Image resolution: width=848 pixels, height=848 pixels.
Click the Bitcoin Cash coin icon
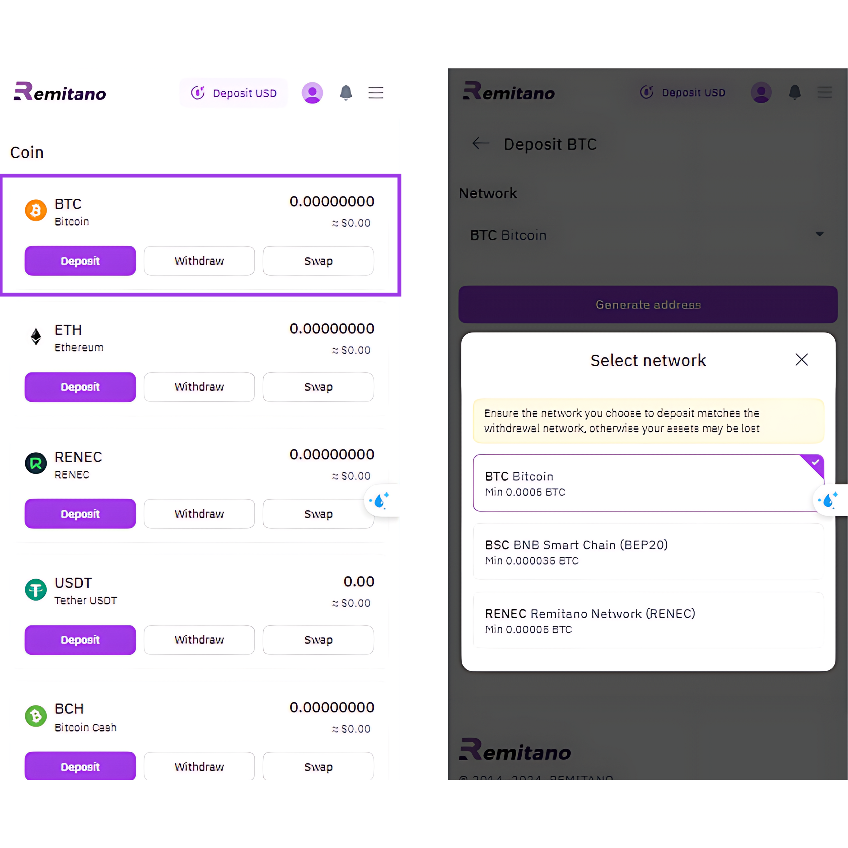coord(36,716)
